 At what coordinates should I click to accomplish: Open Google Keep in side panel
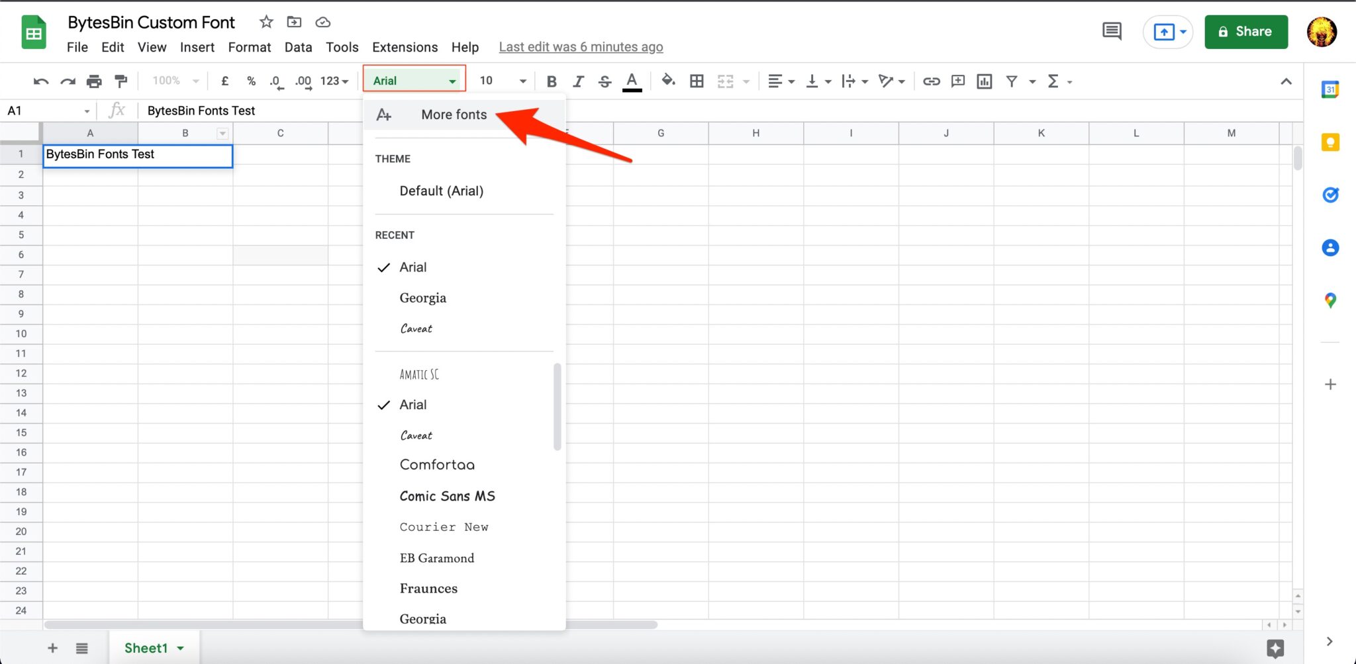pyautogui.click(x=1330, y=142)
